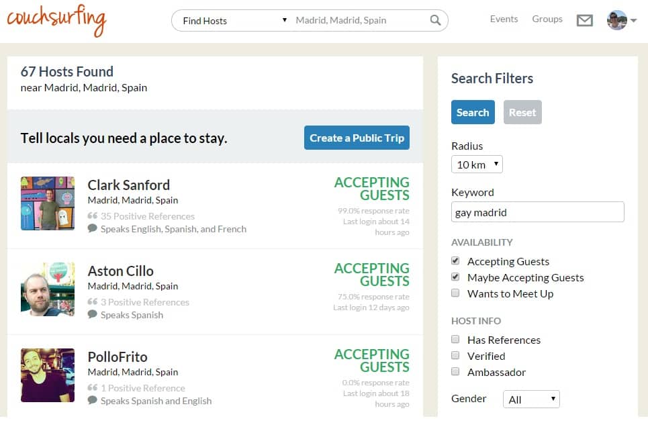Open Clark Sanford's profile photo

(47, 203)
